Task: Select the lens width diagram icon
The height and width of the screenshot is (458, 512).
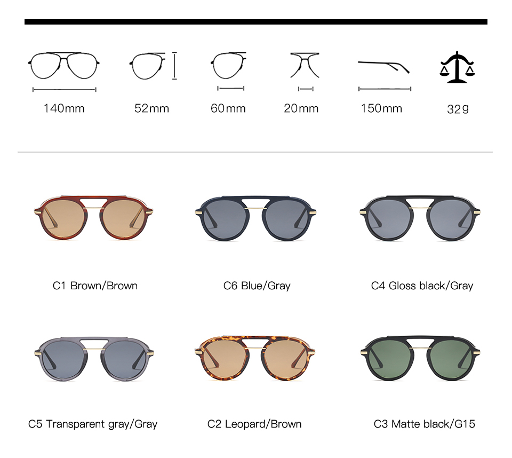Action: [228, 71]
